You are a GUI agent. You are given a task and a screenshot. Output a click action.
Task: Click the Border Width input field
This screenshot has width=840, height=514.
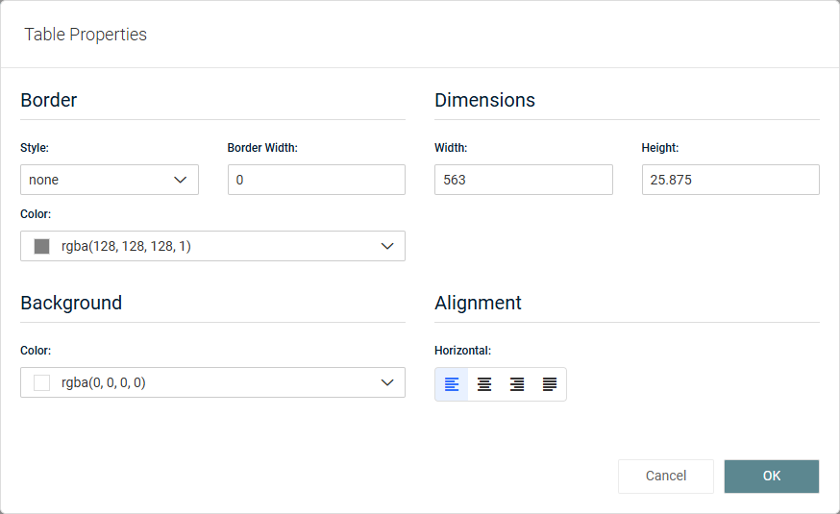pos(316,180)
